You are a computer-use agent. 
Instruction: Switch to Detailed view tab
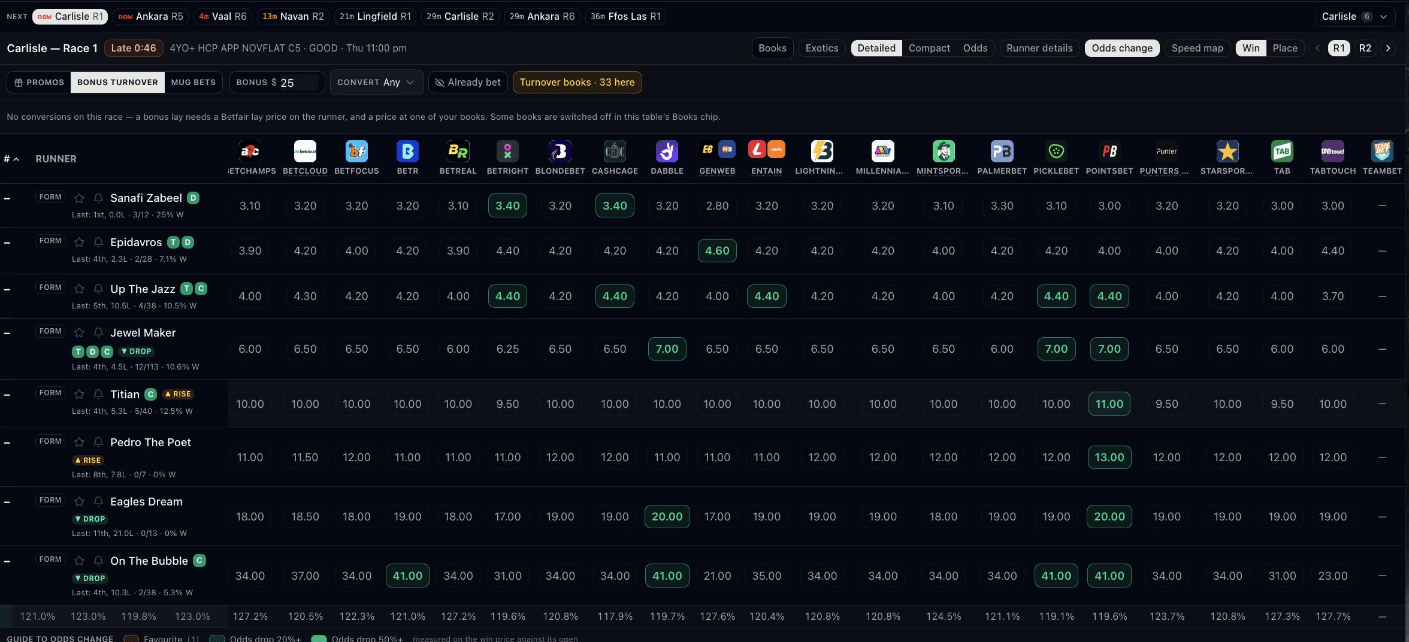876,48
